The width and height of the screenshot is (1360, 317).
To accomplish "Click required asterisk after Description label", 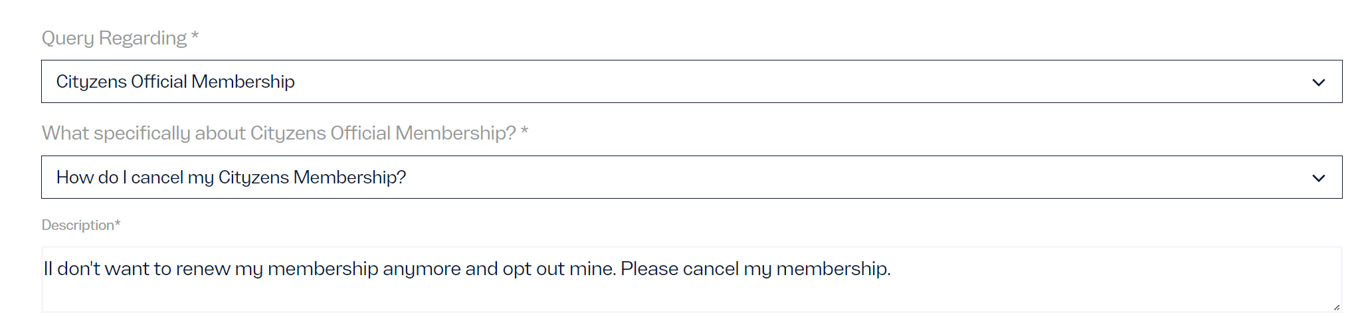I will [118, 225].
